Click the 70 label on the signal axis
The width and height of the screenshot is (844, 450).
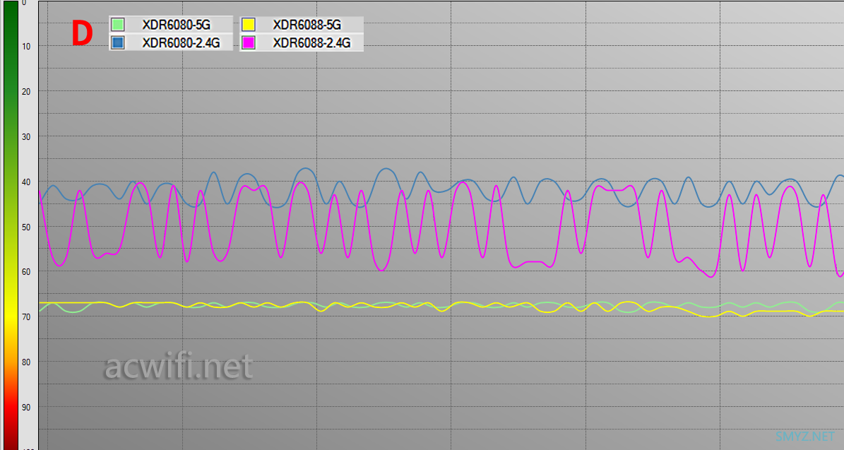[26, 316]
